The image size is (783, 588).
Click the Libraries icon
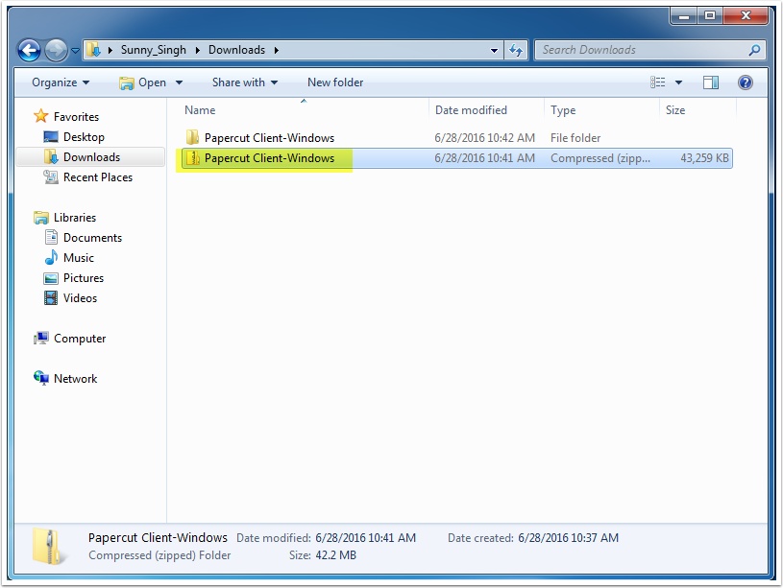click(x=41, y=218)
